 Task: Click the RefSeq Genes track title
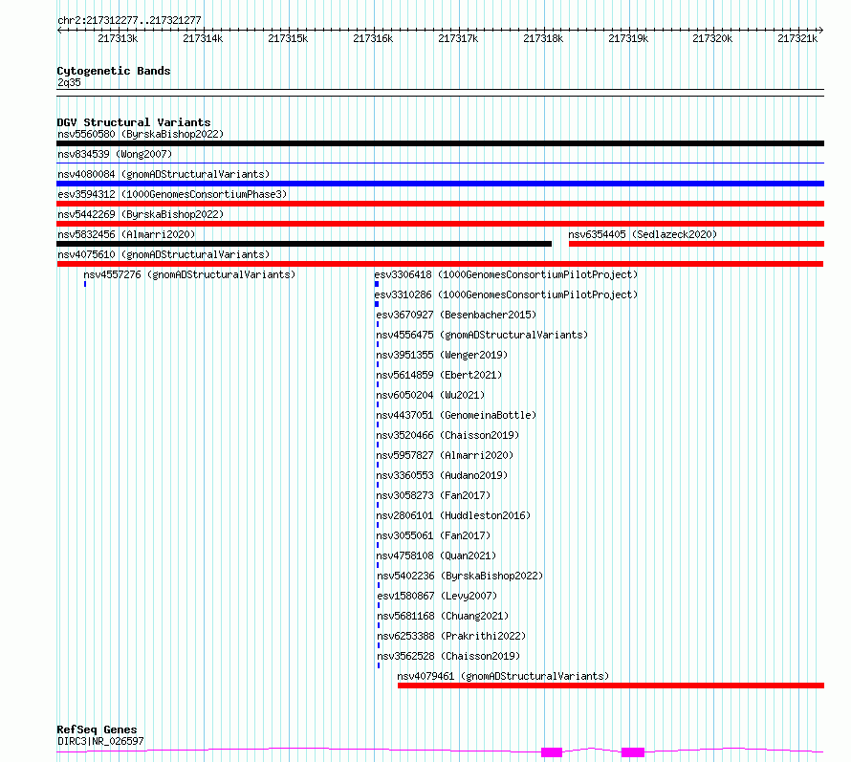point(97,729)
